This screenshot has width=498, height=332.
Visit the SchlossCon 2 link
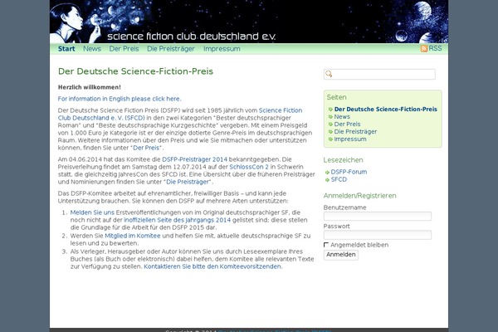249,167
